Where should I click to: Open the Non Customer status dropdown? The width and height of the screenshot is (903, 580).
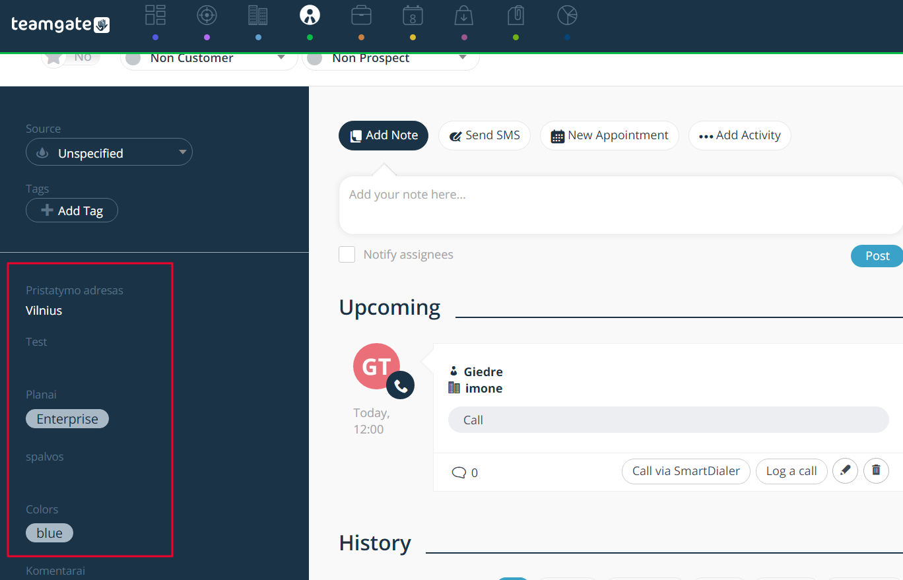pos(209,58)
